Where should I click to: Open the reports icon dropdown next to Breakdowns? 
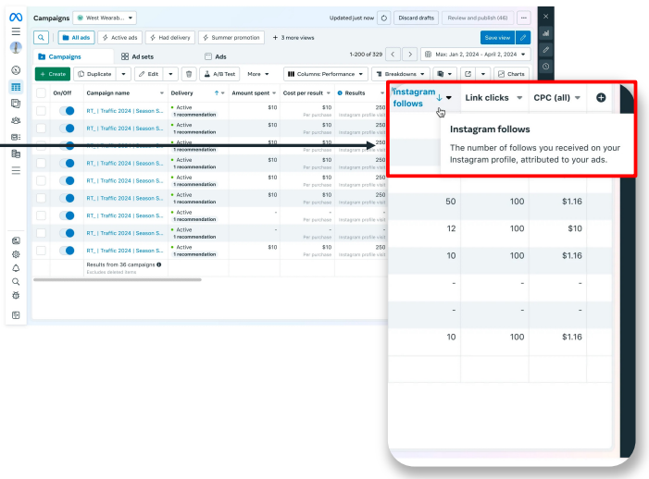click(x=445, y=74)
